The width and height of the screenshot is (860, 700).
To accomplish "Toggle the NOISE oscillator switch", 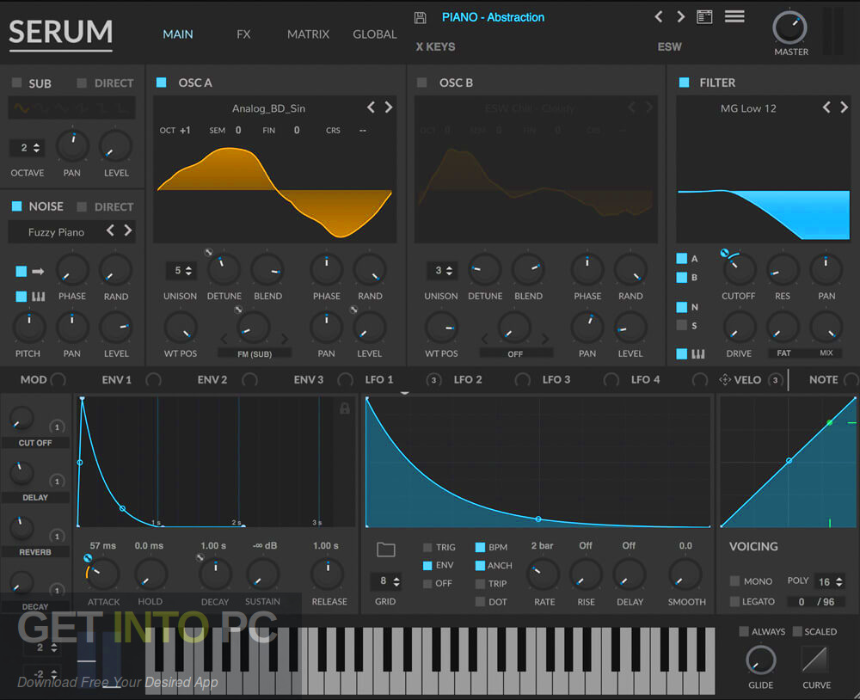I will coord(17,206).
